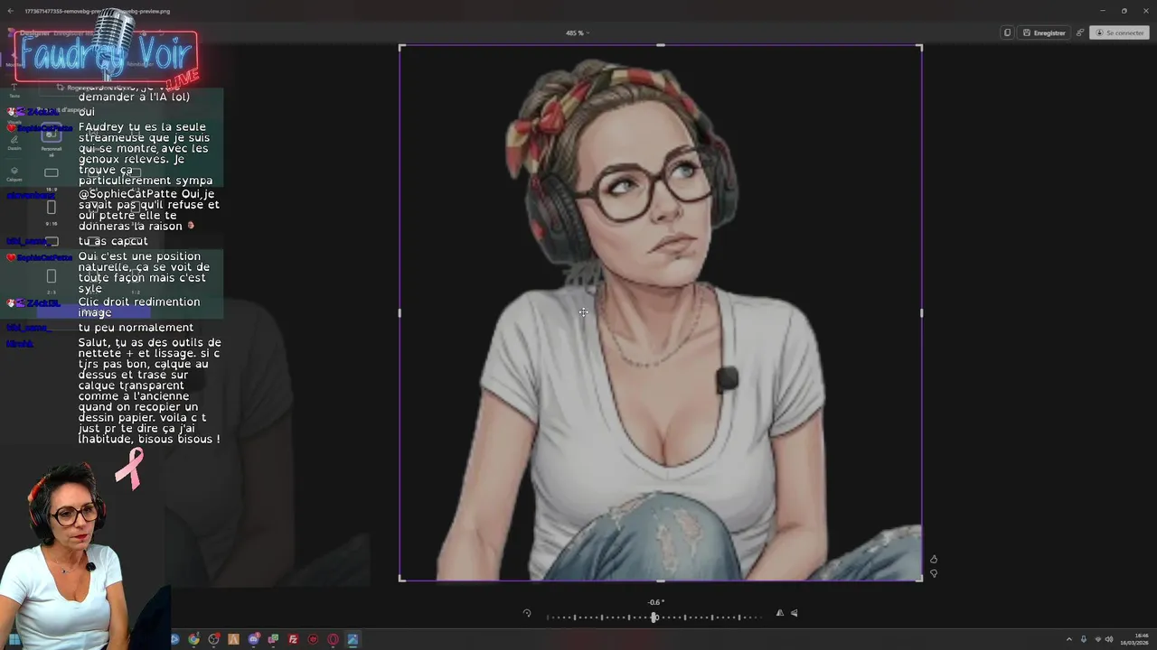Image resolution: width=1157 pixels, height=650 pixels.
Task: Click the volume tray icon
Action: [1108, 639]
